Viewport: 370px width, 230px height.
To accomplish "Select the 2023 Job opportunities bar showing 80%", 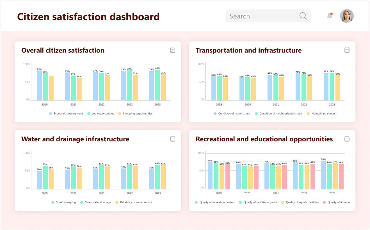I will (x=158, y=85).
